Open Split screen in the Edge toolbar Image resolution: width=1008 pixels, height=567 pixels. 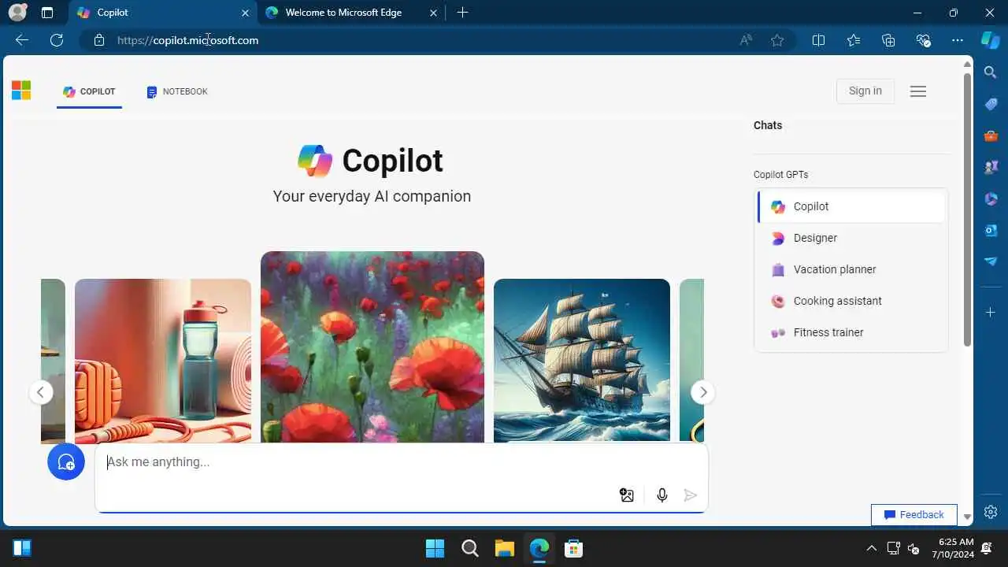click(818, 40)
